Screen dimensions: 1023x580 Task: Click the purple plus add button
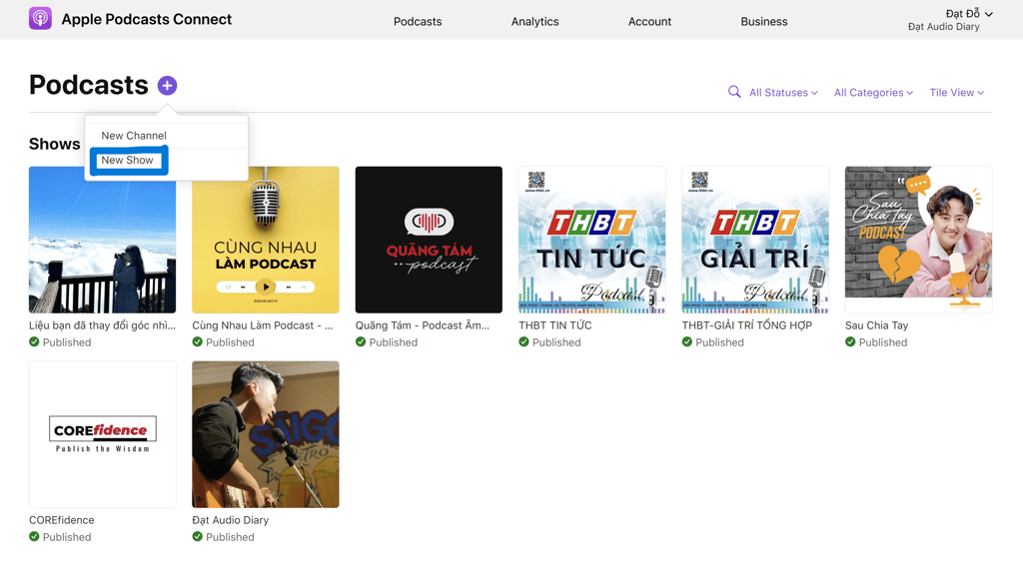pos(167,86)
